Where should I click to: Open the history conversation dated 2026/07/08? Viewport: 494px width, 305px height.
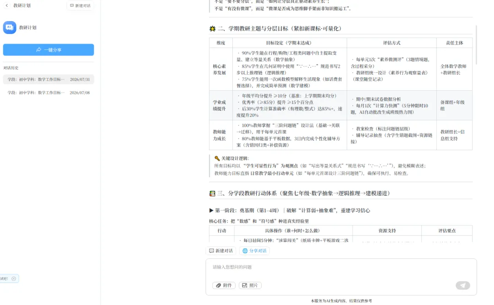[48, 93]
